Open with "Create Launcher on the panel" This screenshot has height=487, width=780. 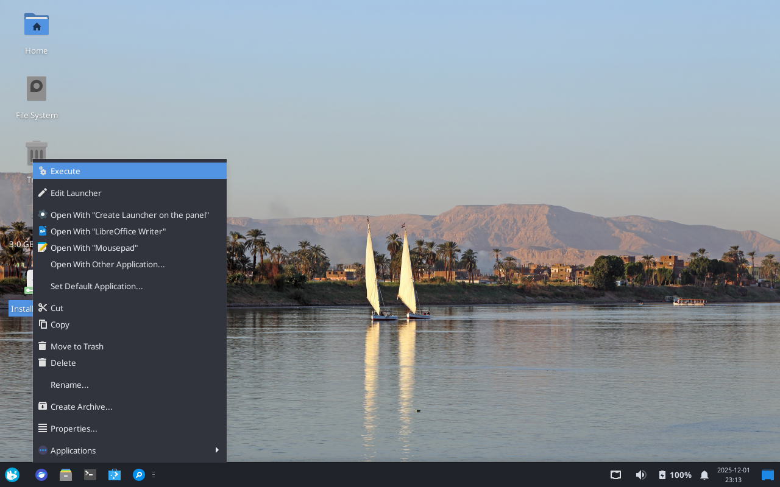point(130,215)
